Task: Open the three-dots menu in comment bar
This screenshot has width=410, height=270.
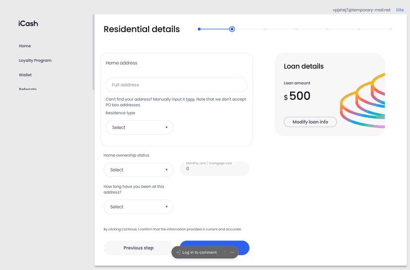Action: click(x=232, y=252)
